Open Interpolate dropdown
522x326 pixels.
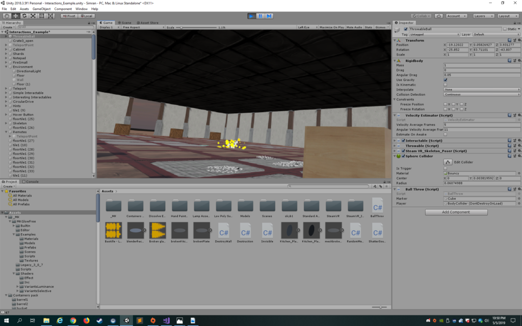tap(482, 90)
